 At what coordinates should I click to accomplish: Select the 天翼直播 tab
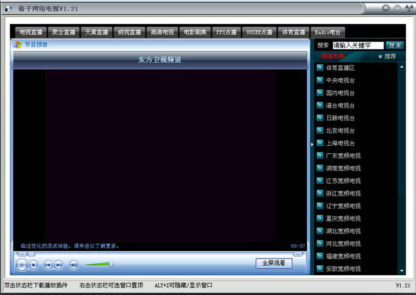[97, 32]
